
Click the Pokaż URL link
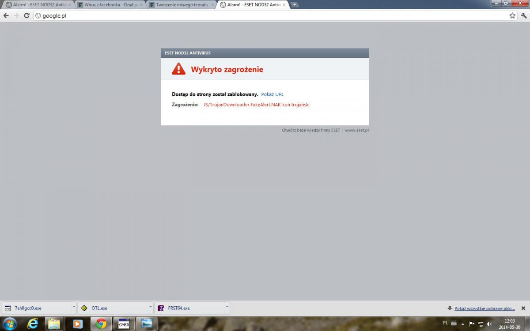[273, 94]
